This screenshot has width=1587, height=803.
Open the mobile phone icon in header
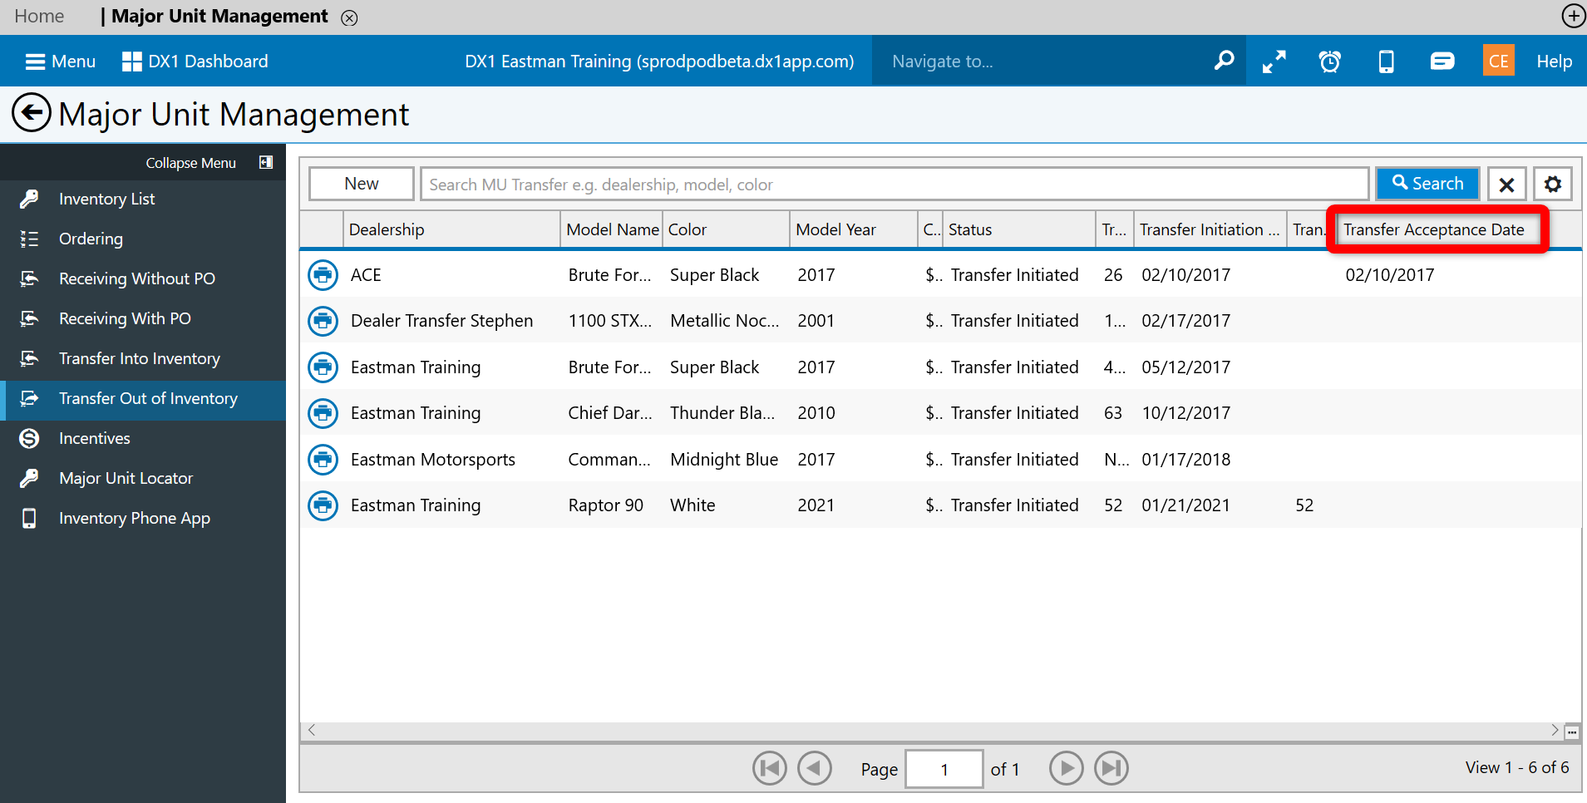1386,62
